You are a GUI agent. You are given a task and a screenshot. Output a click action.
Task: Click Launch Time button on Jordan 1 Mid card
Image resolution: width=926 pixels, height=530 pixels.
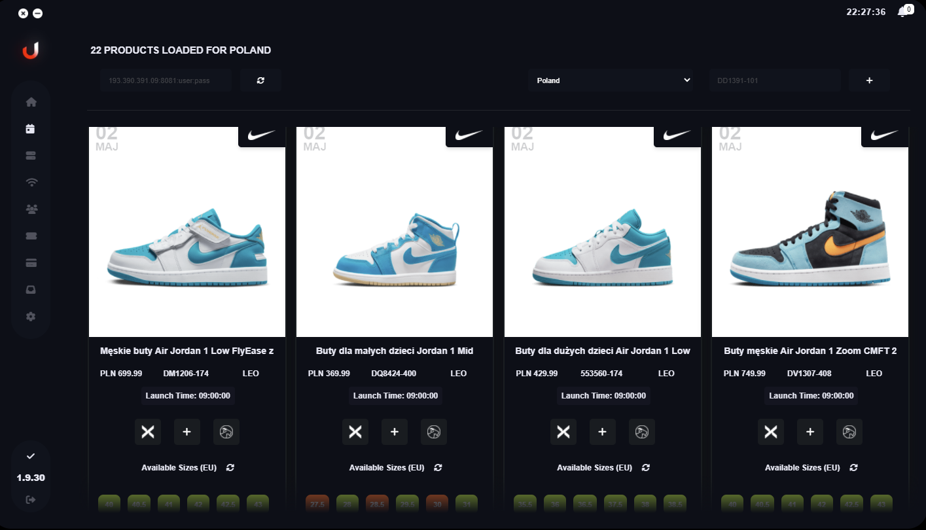396,396
